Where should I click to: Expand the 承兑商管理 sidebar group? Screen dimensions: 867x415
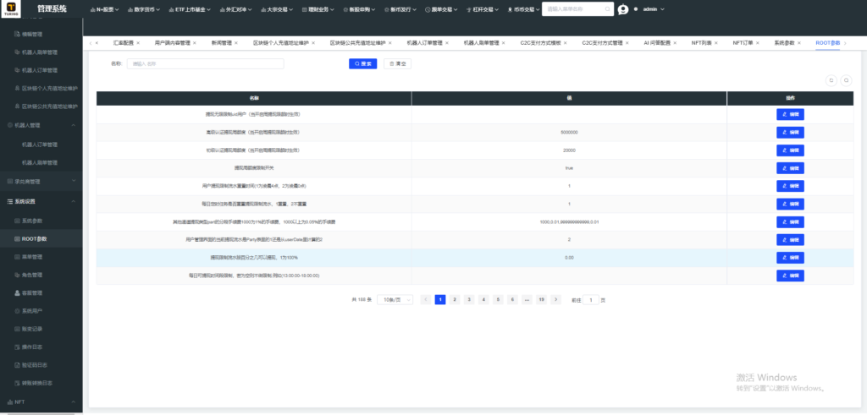tap(41, 181)
